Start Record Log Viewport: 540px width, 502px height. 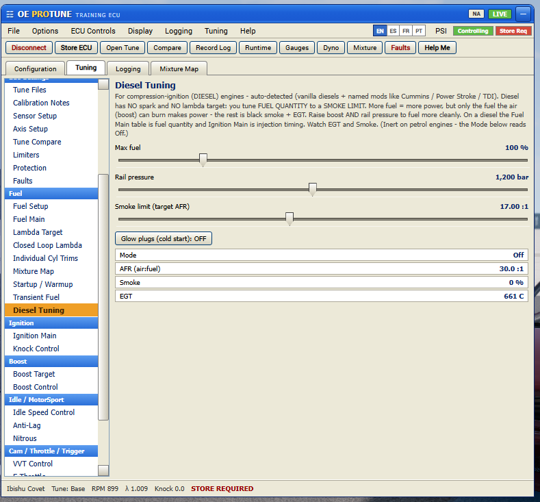213,47
